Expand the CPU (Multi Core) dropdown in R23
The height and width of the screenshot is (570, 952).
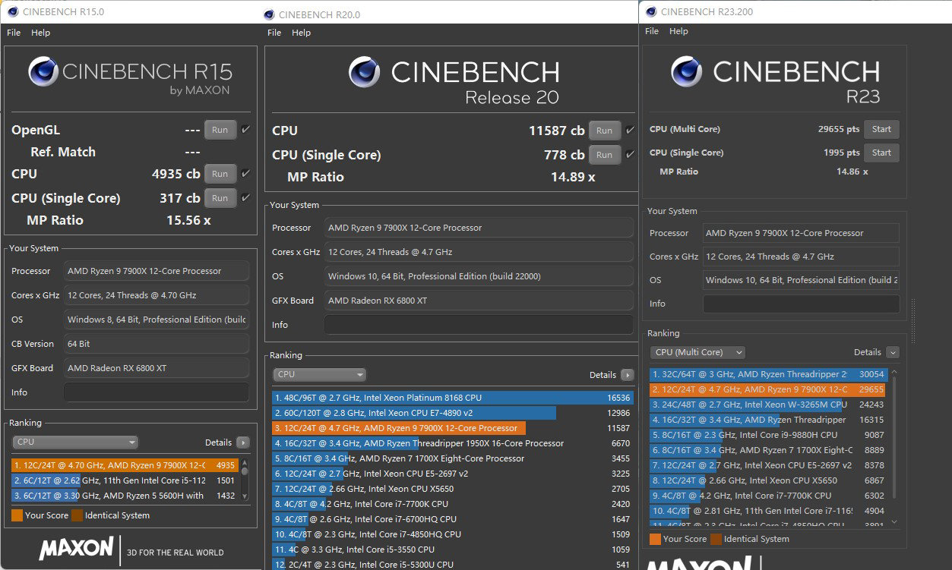click(x=697, y=352)
